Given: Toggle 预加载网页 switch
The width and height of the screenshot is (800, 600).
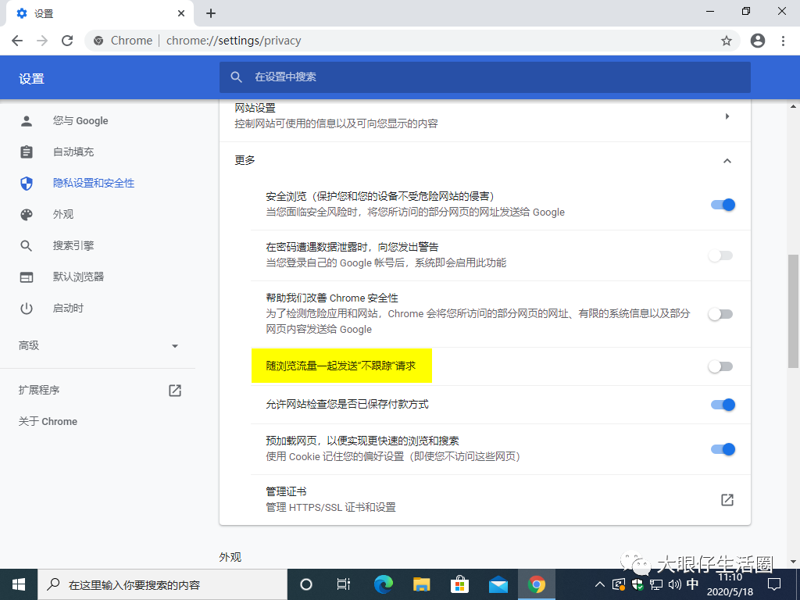Looking at the screenshot, I should (723, 449).
